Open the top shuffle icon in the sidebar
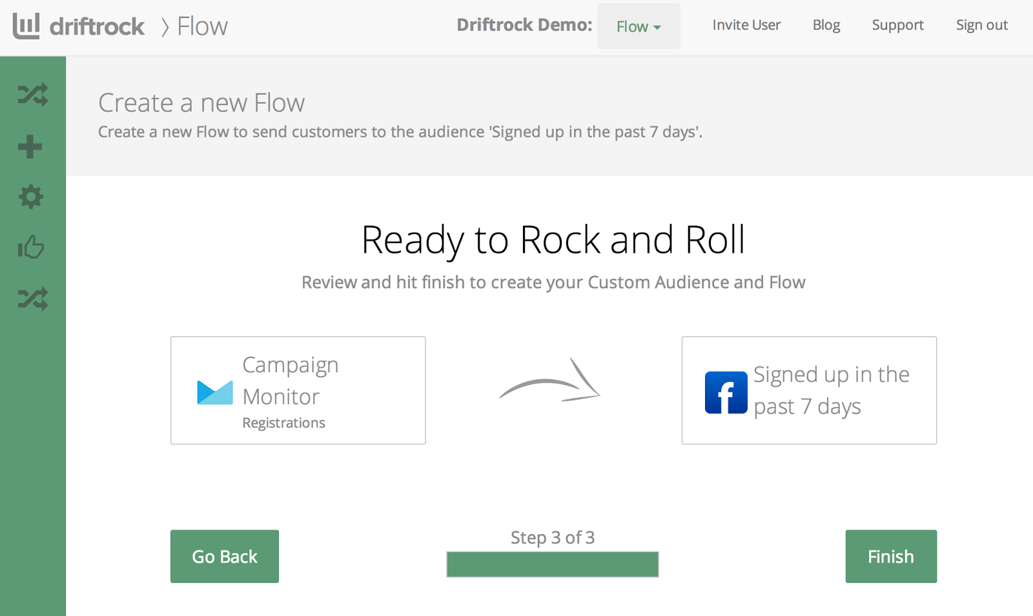This screenshot has height=616, width=1033. [x=32, y=95]
